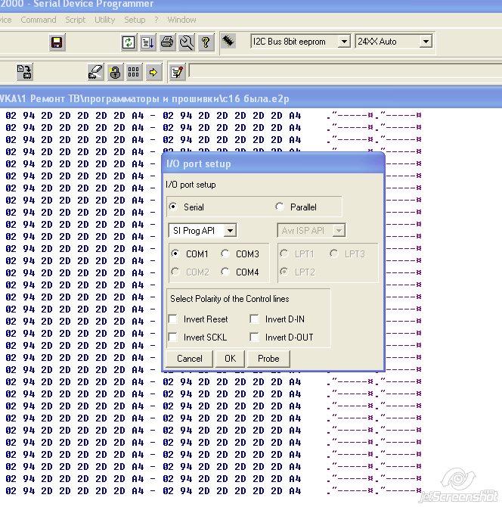Click the LPT1 radio button
The width and height of the screenshot is (502, 507).
pyautogui.click(x=284, y=253)
